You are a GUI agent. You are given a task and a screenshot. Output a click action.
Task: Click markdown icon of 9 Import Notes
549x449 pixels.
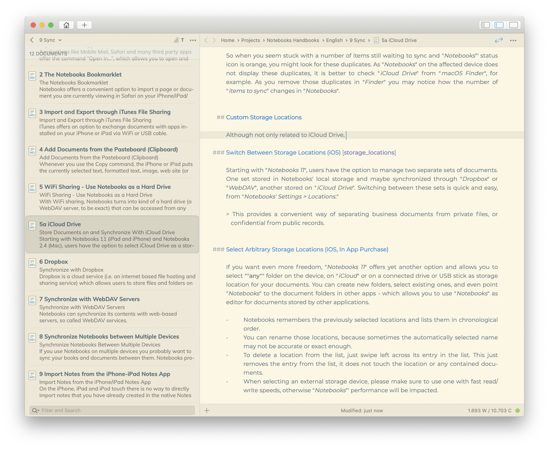[32, 375]
